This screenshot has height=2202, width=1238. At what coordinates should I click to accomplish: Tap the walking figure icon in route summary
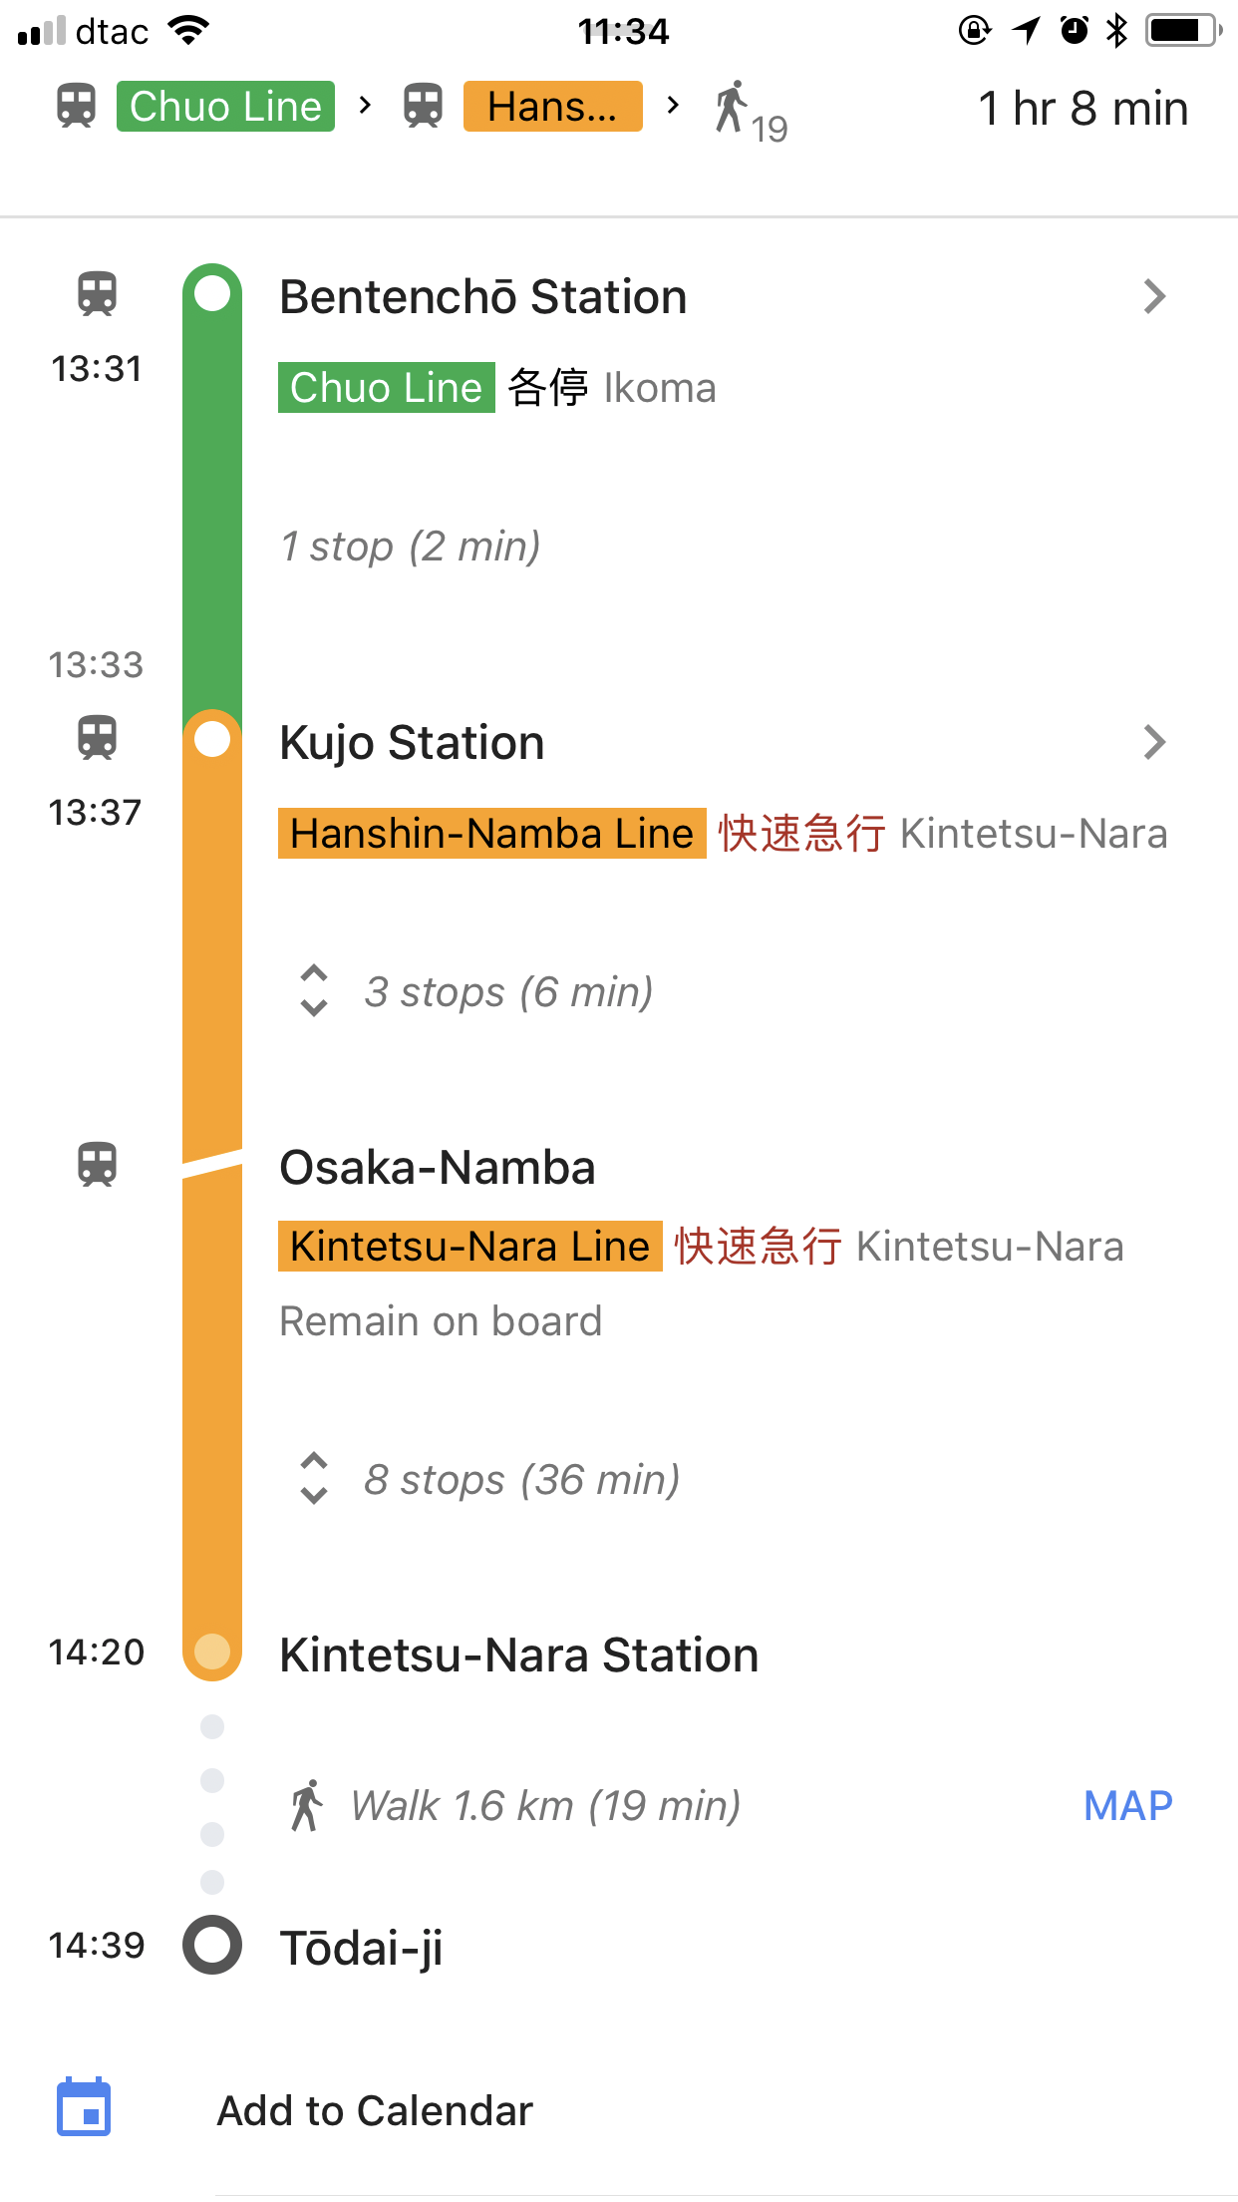[731, 107]
